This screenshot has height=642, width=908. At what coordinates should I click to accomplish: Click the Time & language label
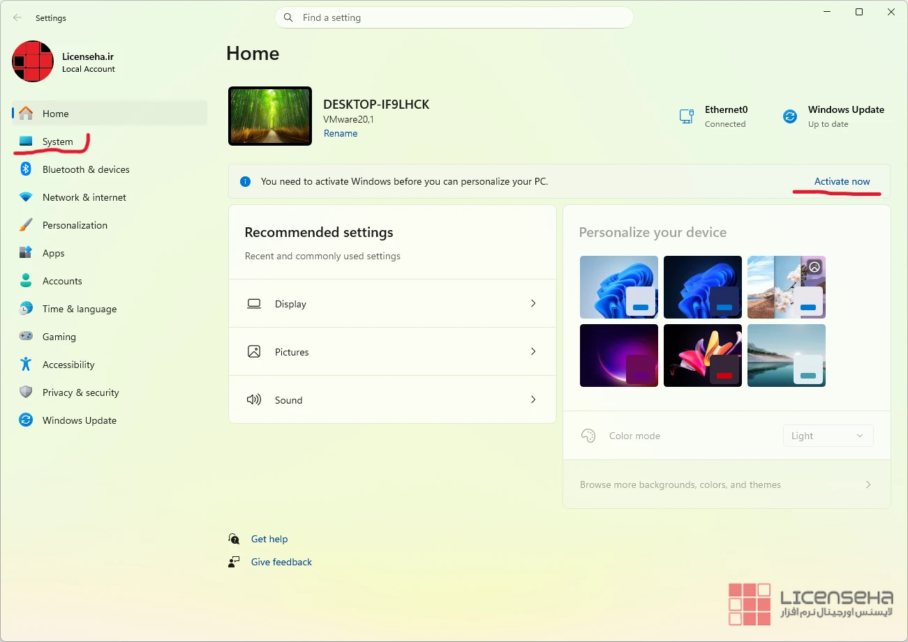click(80, 309)
